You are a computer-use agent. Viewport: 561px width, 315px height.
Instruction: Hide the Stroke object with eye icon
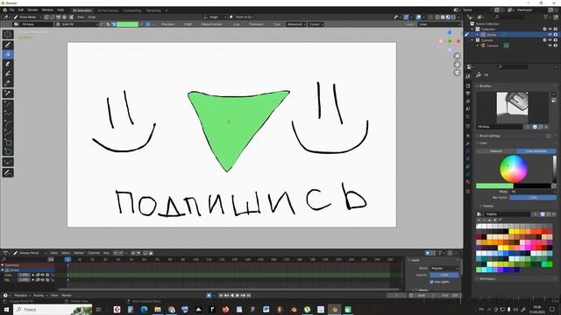550,35
